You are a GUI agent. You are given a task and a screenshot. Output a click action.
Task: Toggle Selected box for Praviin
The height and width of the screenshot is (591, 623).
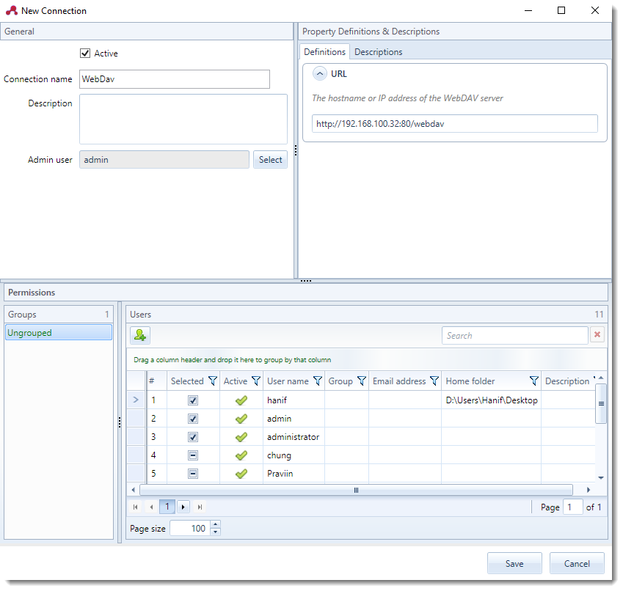(193, 474)
